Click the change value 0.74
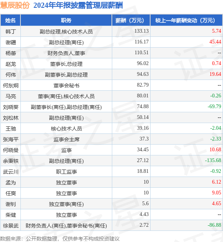 217,63
